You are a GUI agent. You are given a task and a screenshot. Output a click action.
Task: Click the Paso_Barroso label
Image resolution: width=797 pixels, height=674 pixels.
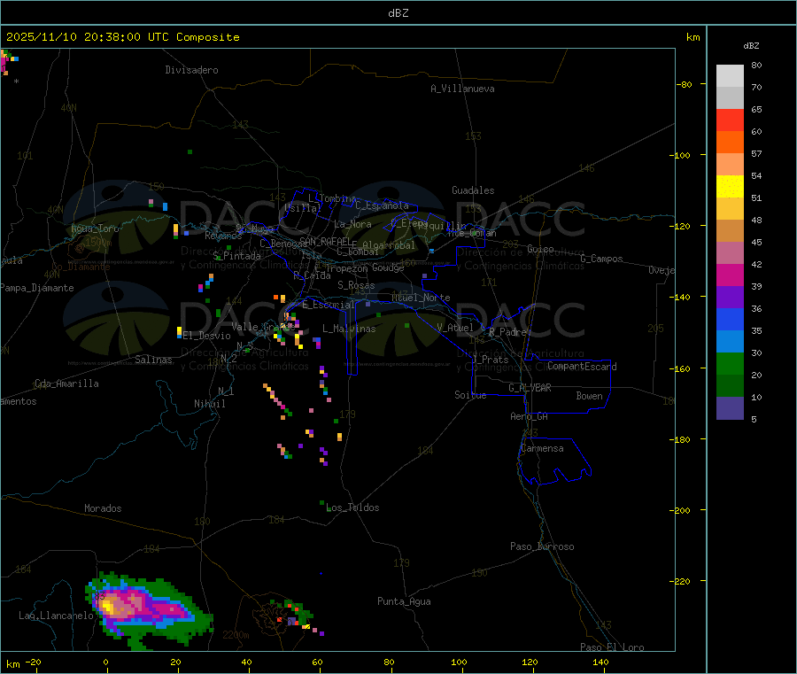coord(542,546)
